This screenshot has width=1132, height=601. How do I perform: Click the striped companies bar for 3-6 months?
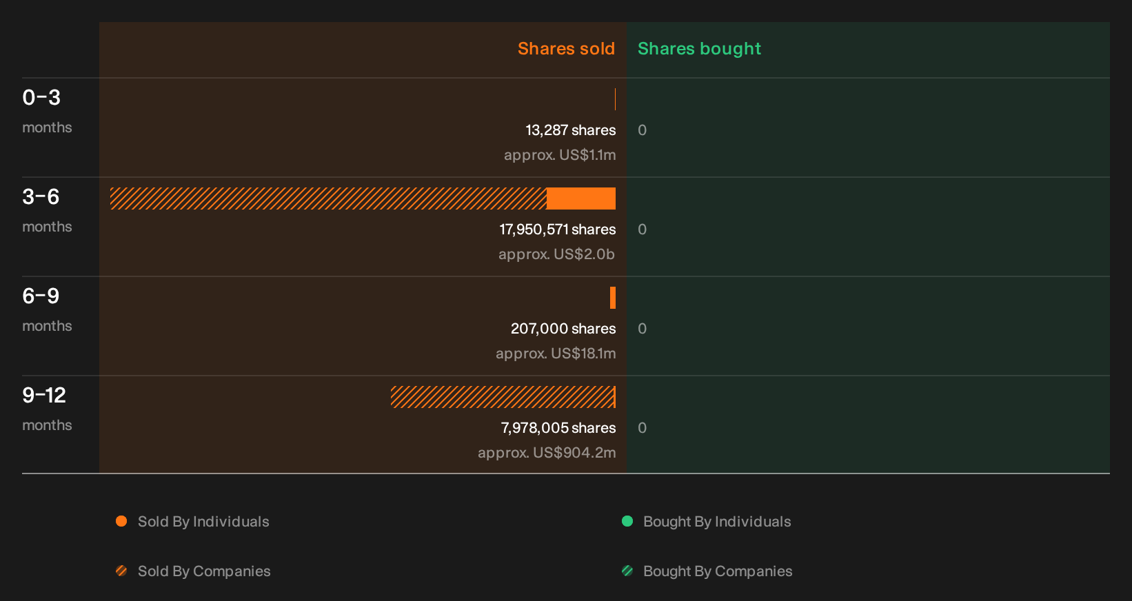coord(328,198)
